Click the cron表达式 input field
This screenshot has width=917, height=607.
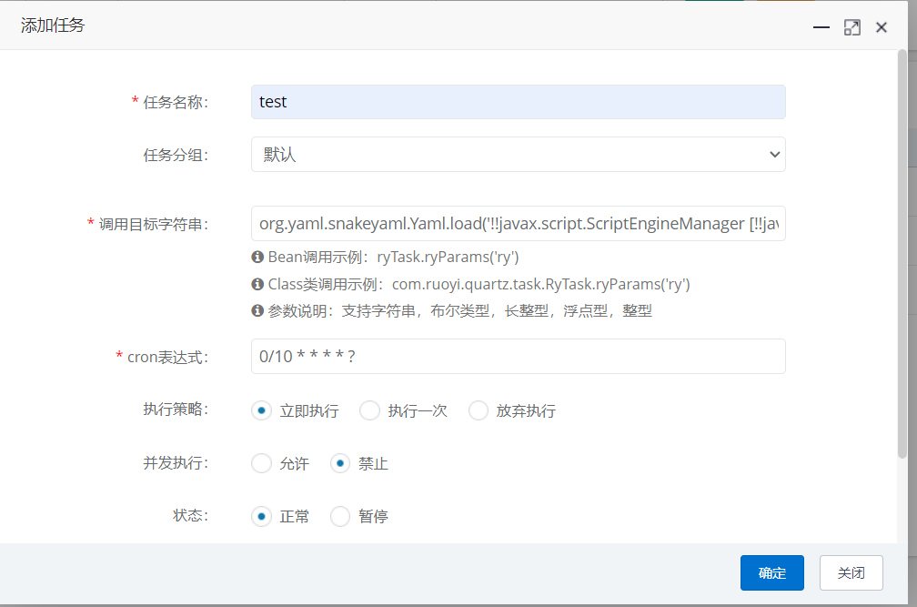coord(518,356)
